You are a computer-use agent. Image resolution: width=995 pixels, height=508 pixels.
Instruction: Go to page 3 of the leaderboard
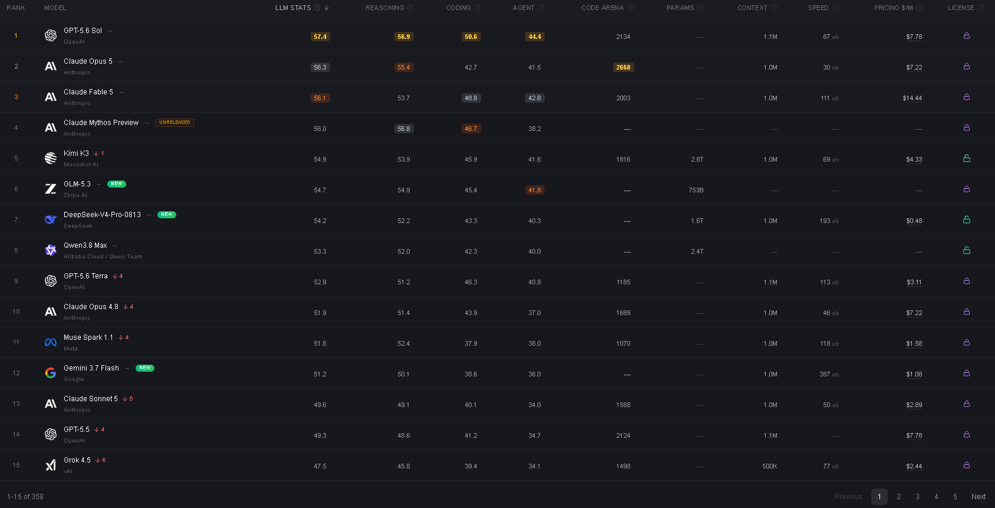(x=917, y=497)
